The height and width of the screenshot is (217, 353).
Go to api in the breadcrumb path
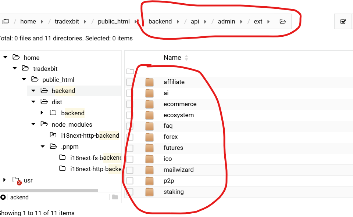point(195,21)
